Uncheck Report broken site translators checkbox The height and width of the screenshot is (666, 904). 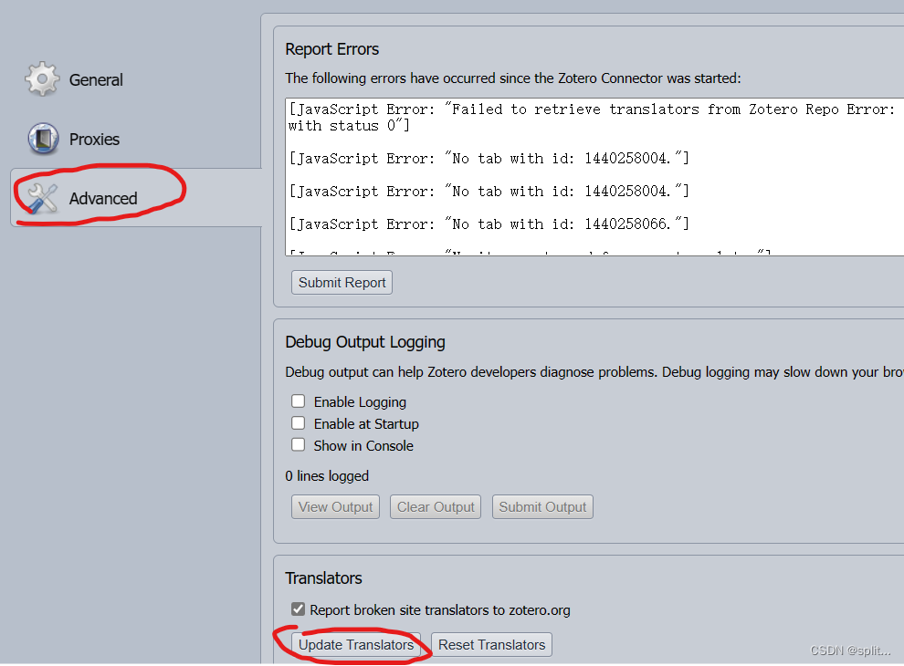298,609
